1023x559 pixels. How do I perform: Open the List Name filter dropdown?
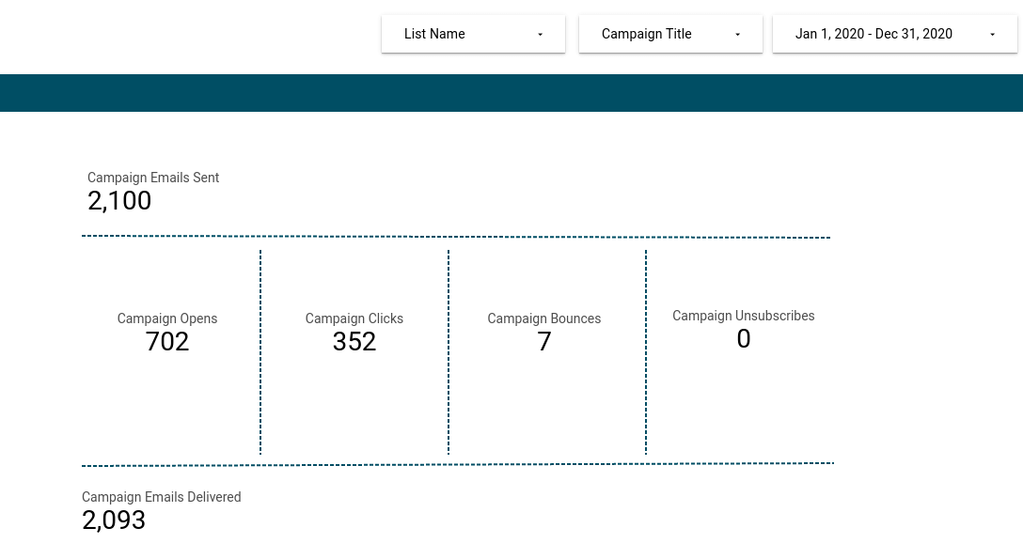click(x=473, y=34)
